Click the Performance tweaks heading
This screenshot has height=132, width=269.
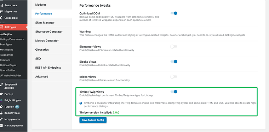point(95,6)
